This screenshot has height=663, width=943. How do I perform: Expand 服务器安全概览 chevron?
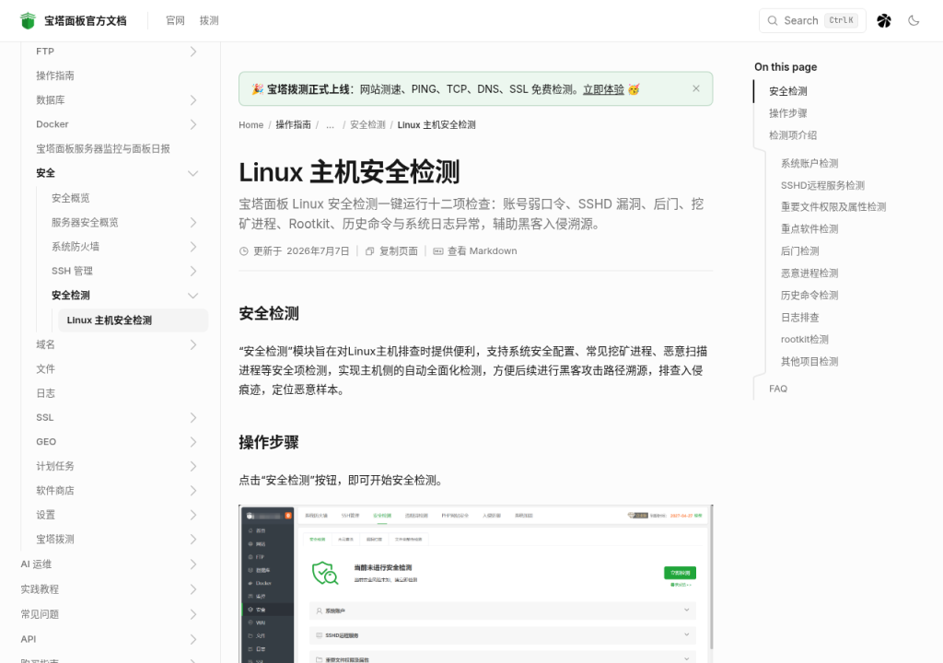pos(193,223)
